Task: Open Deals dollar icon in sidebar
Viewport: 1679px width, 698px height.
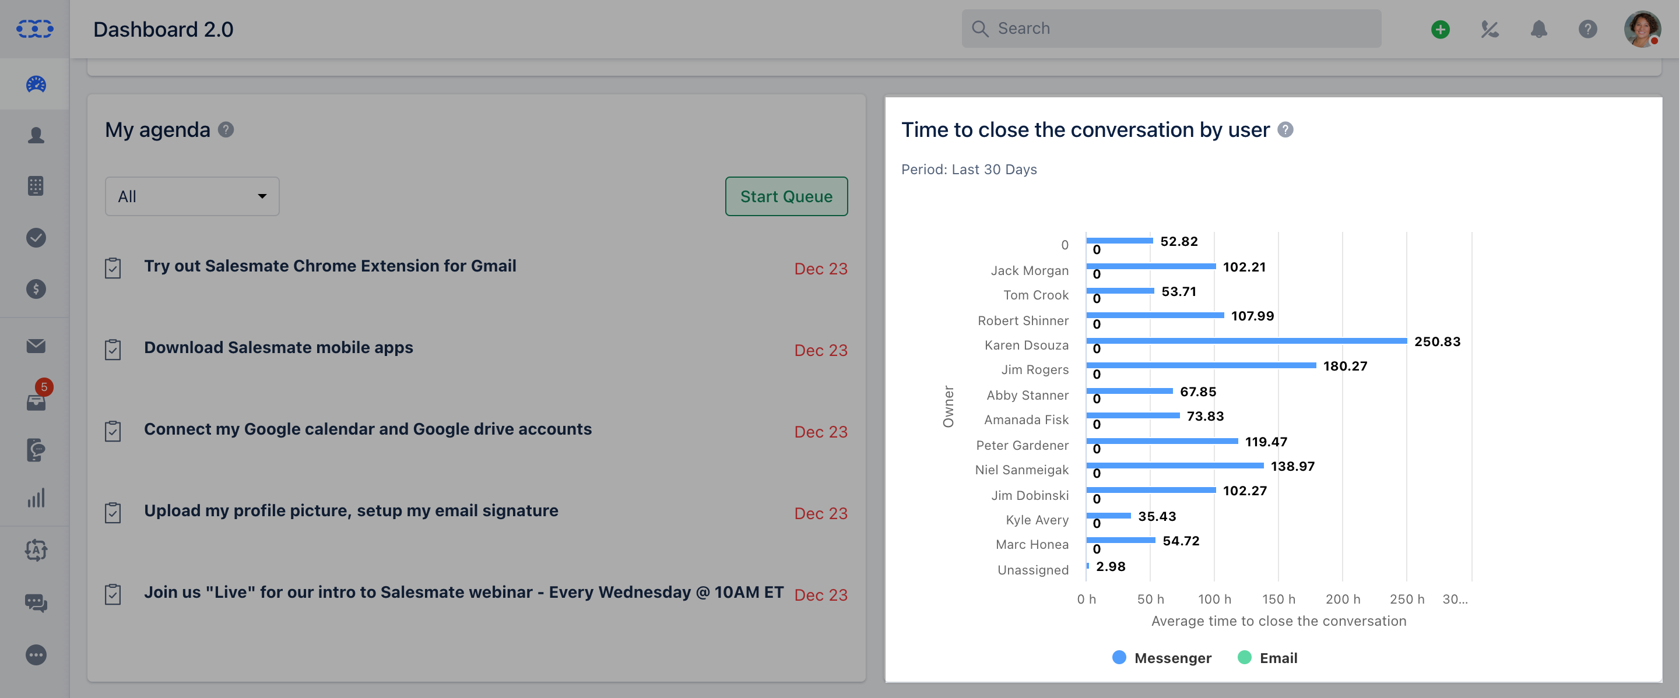Action: (x=36, y=288)
